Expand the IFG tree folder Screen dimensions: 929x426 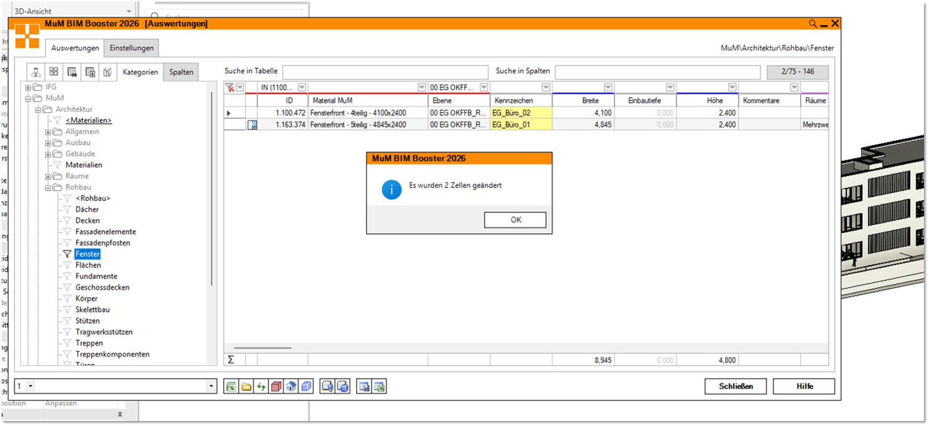(x=28, y=87)
